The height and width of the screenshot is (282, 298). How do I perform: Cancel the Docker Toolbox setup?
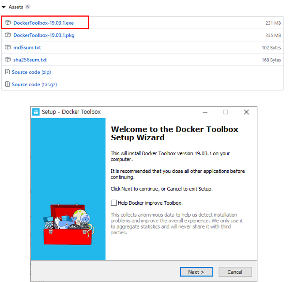click(x=235, y=272)
